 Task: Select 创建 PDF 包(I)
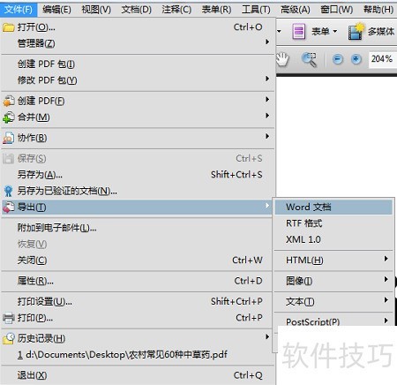(x=137, y=64)
